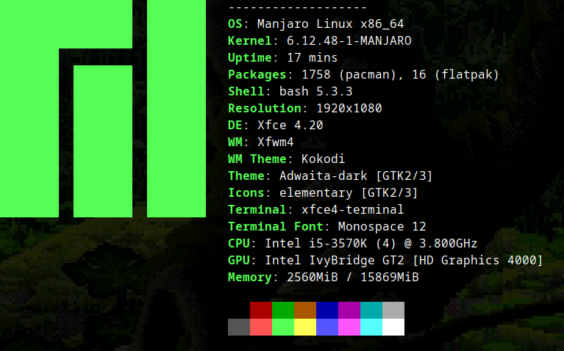Click the bright blue color block
The height and width of the screenshot is (351, 564).
click(327, 327)
